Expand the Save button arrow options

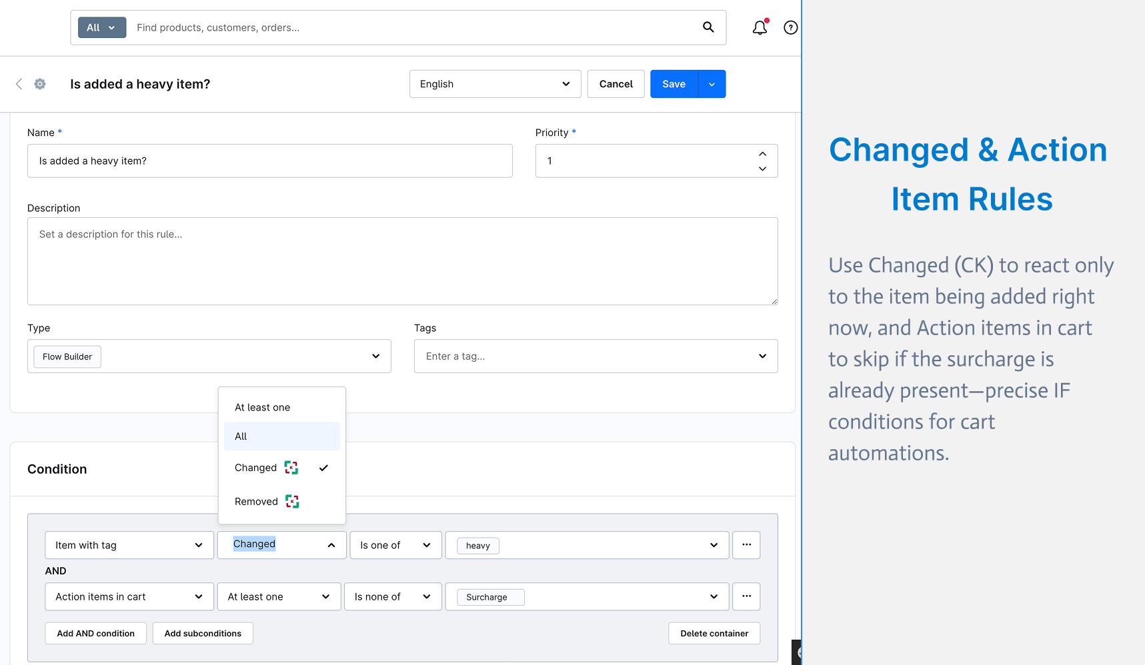coord(712,84)
